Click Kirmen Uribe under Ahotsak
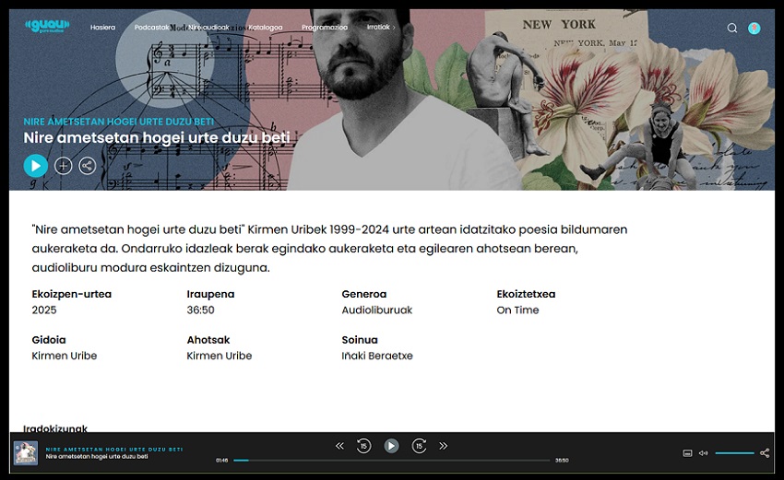 pos(219,356)
